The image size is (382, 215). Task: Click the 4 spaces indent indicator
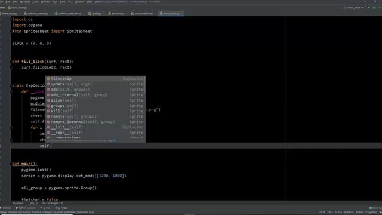[x=349, y=213]
